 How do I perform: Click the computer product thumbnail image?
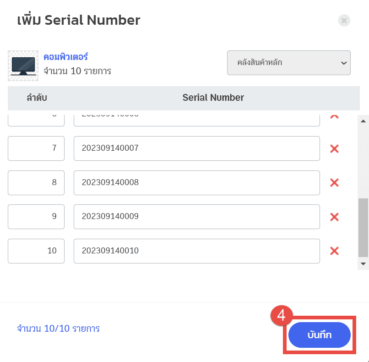pyautogui.click(x=23, y=66)
